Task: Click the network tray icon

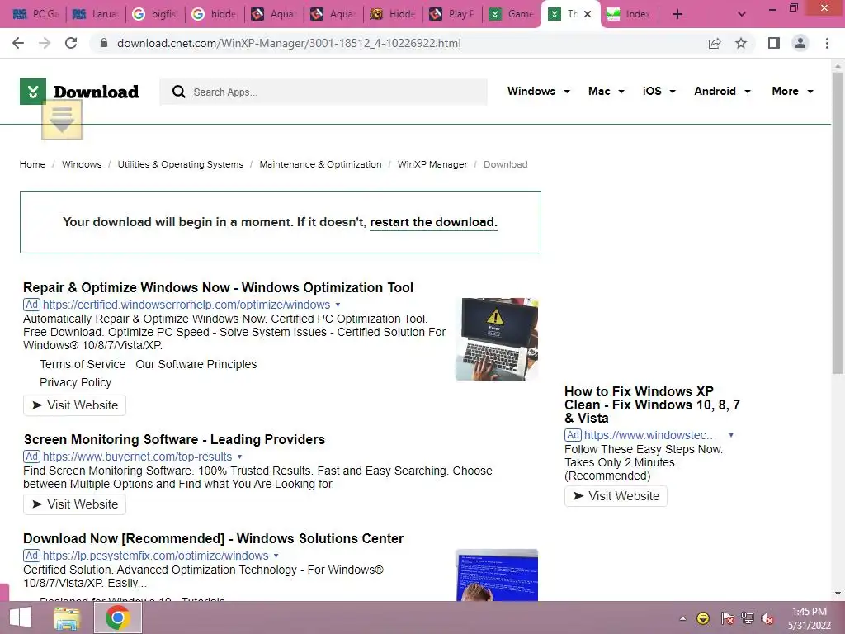Action: (747, 618)
